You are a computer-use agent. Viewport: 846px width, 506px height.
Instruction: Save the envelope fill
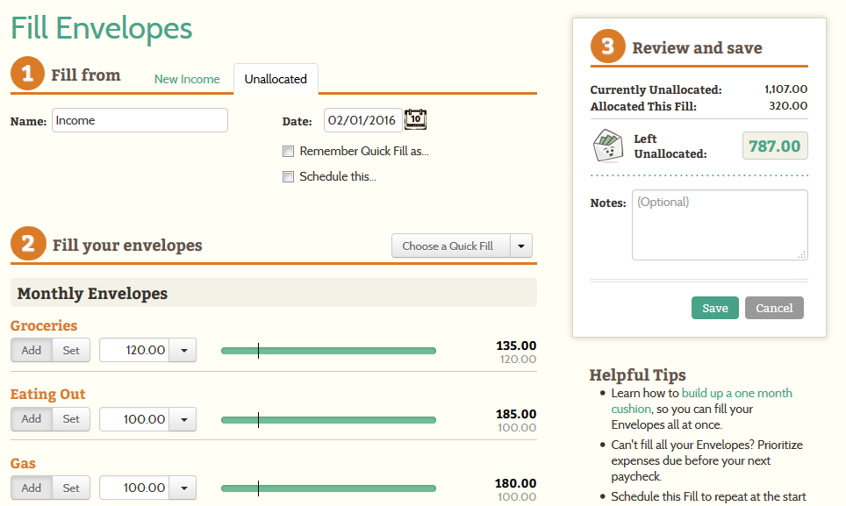pos(715,308)
